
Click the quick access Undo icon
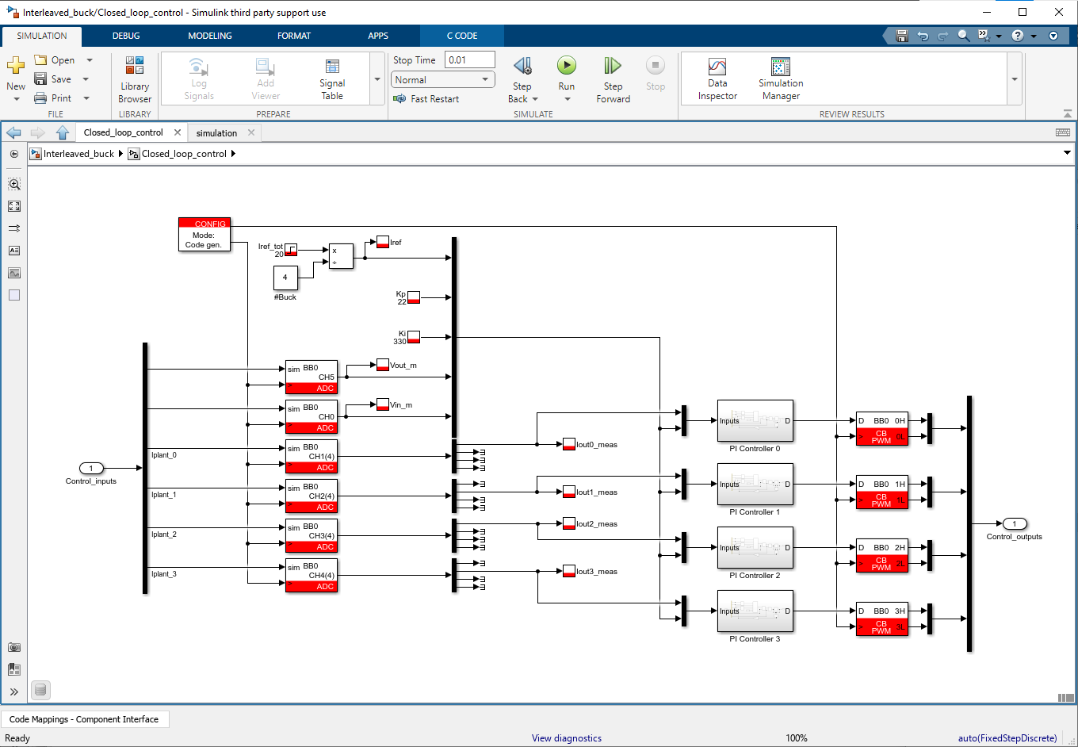coord(922,36)
